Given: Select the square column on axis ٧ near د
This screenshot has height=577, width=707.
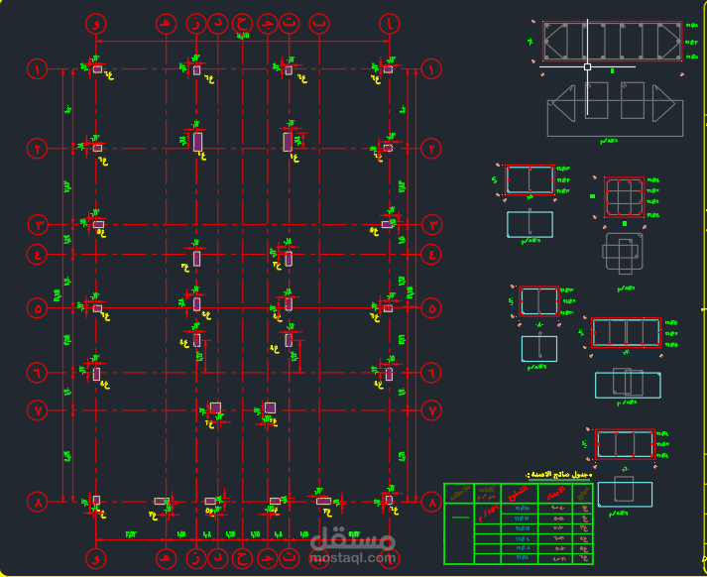Looking at the screenshot, I should 215,407.
